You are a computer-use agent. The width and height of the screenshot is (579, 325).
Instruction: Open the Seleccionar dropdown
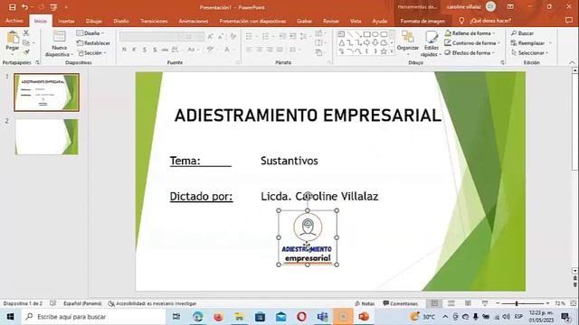[x=530, y=53]
